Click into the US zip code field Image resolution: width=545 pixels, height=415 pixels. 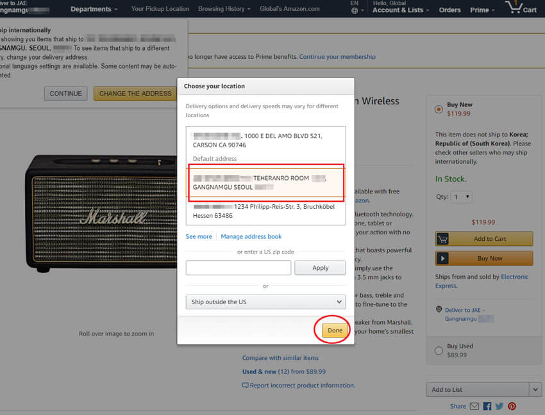[x=238, y=268]
